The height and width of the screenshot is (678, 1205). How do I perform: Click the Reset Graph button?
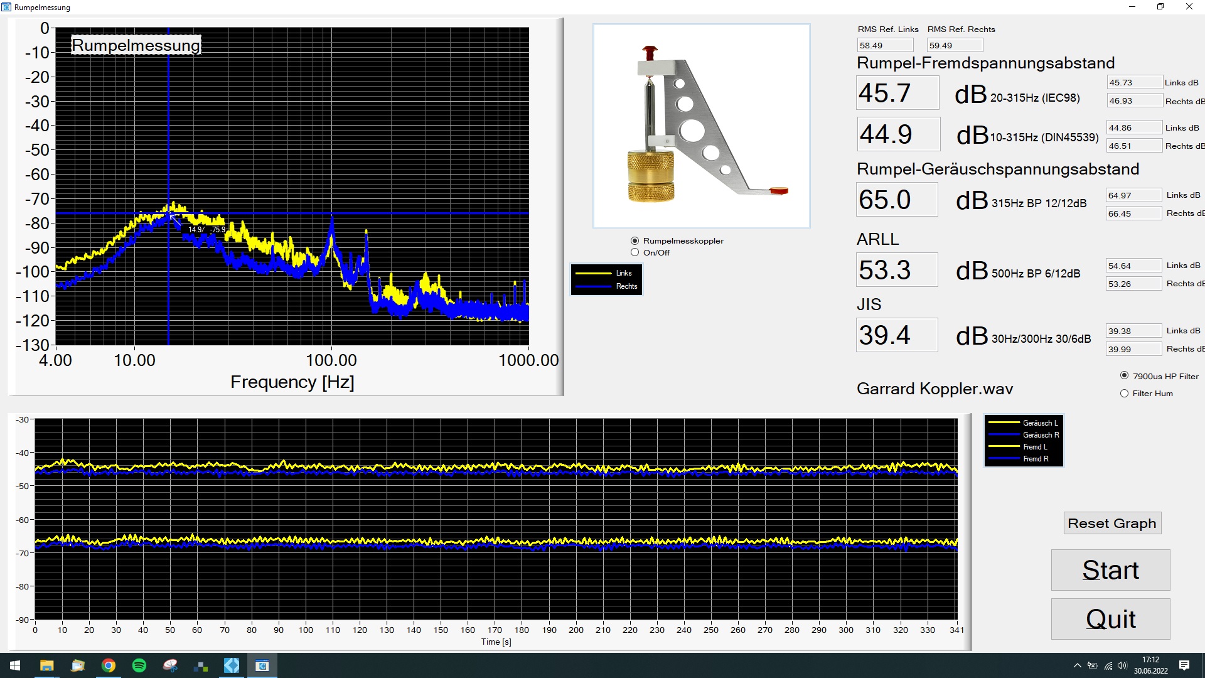[1112, 523]
